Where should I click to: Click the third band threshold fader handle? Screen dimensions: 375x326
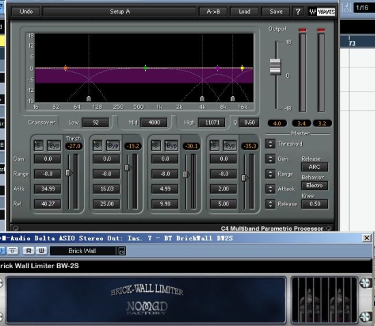coord(186,174)
